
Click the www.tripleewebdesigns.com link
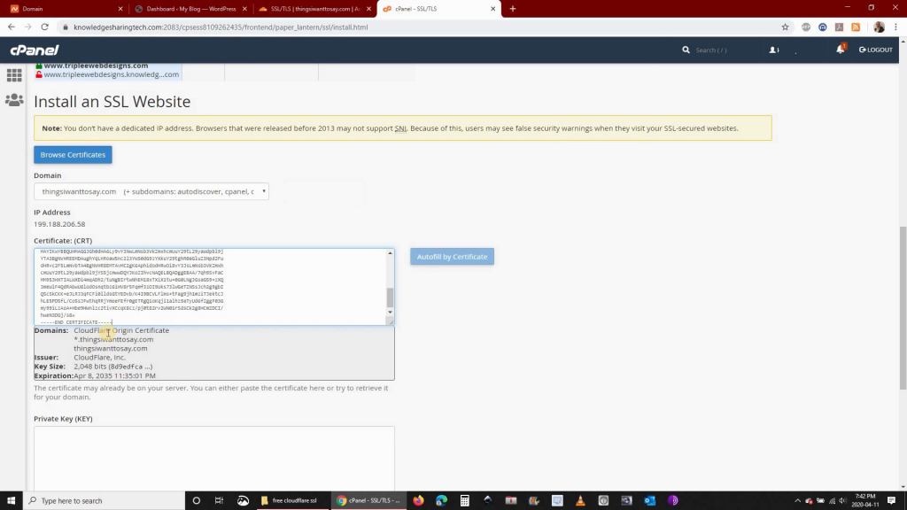coord(96,66)
